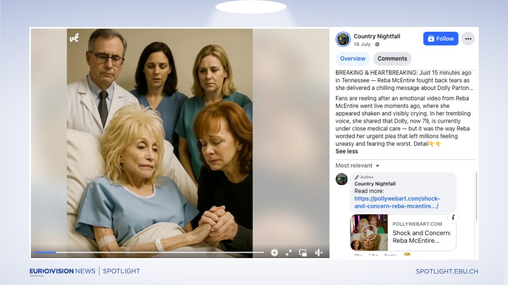Click the comments panel scrollbar

476,197
